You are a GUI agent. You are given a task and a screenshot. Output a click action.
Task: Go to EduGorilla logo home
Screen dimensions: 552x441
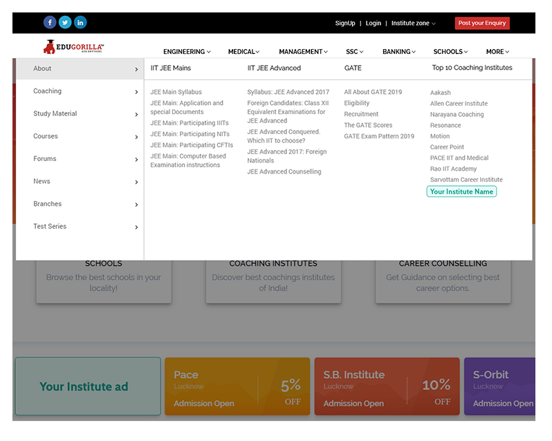(73, 47)
